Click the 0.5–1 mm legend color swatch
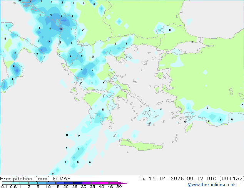Viewport: 244px width, 188px height. tap(15, 183)
